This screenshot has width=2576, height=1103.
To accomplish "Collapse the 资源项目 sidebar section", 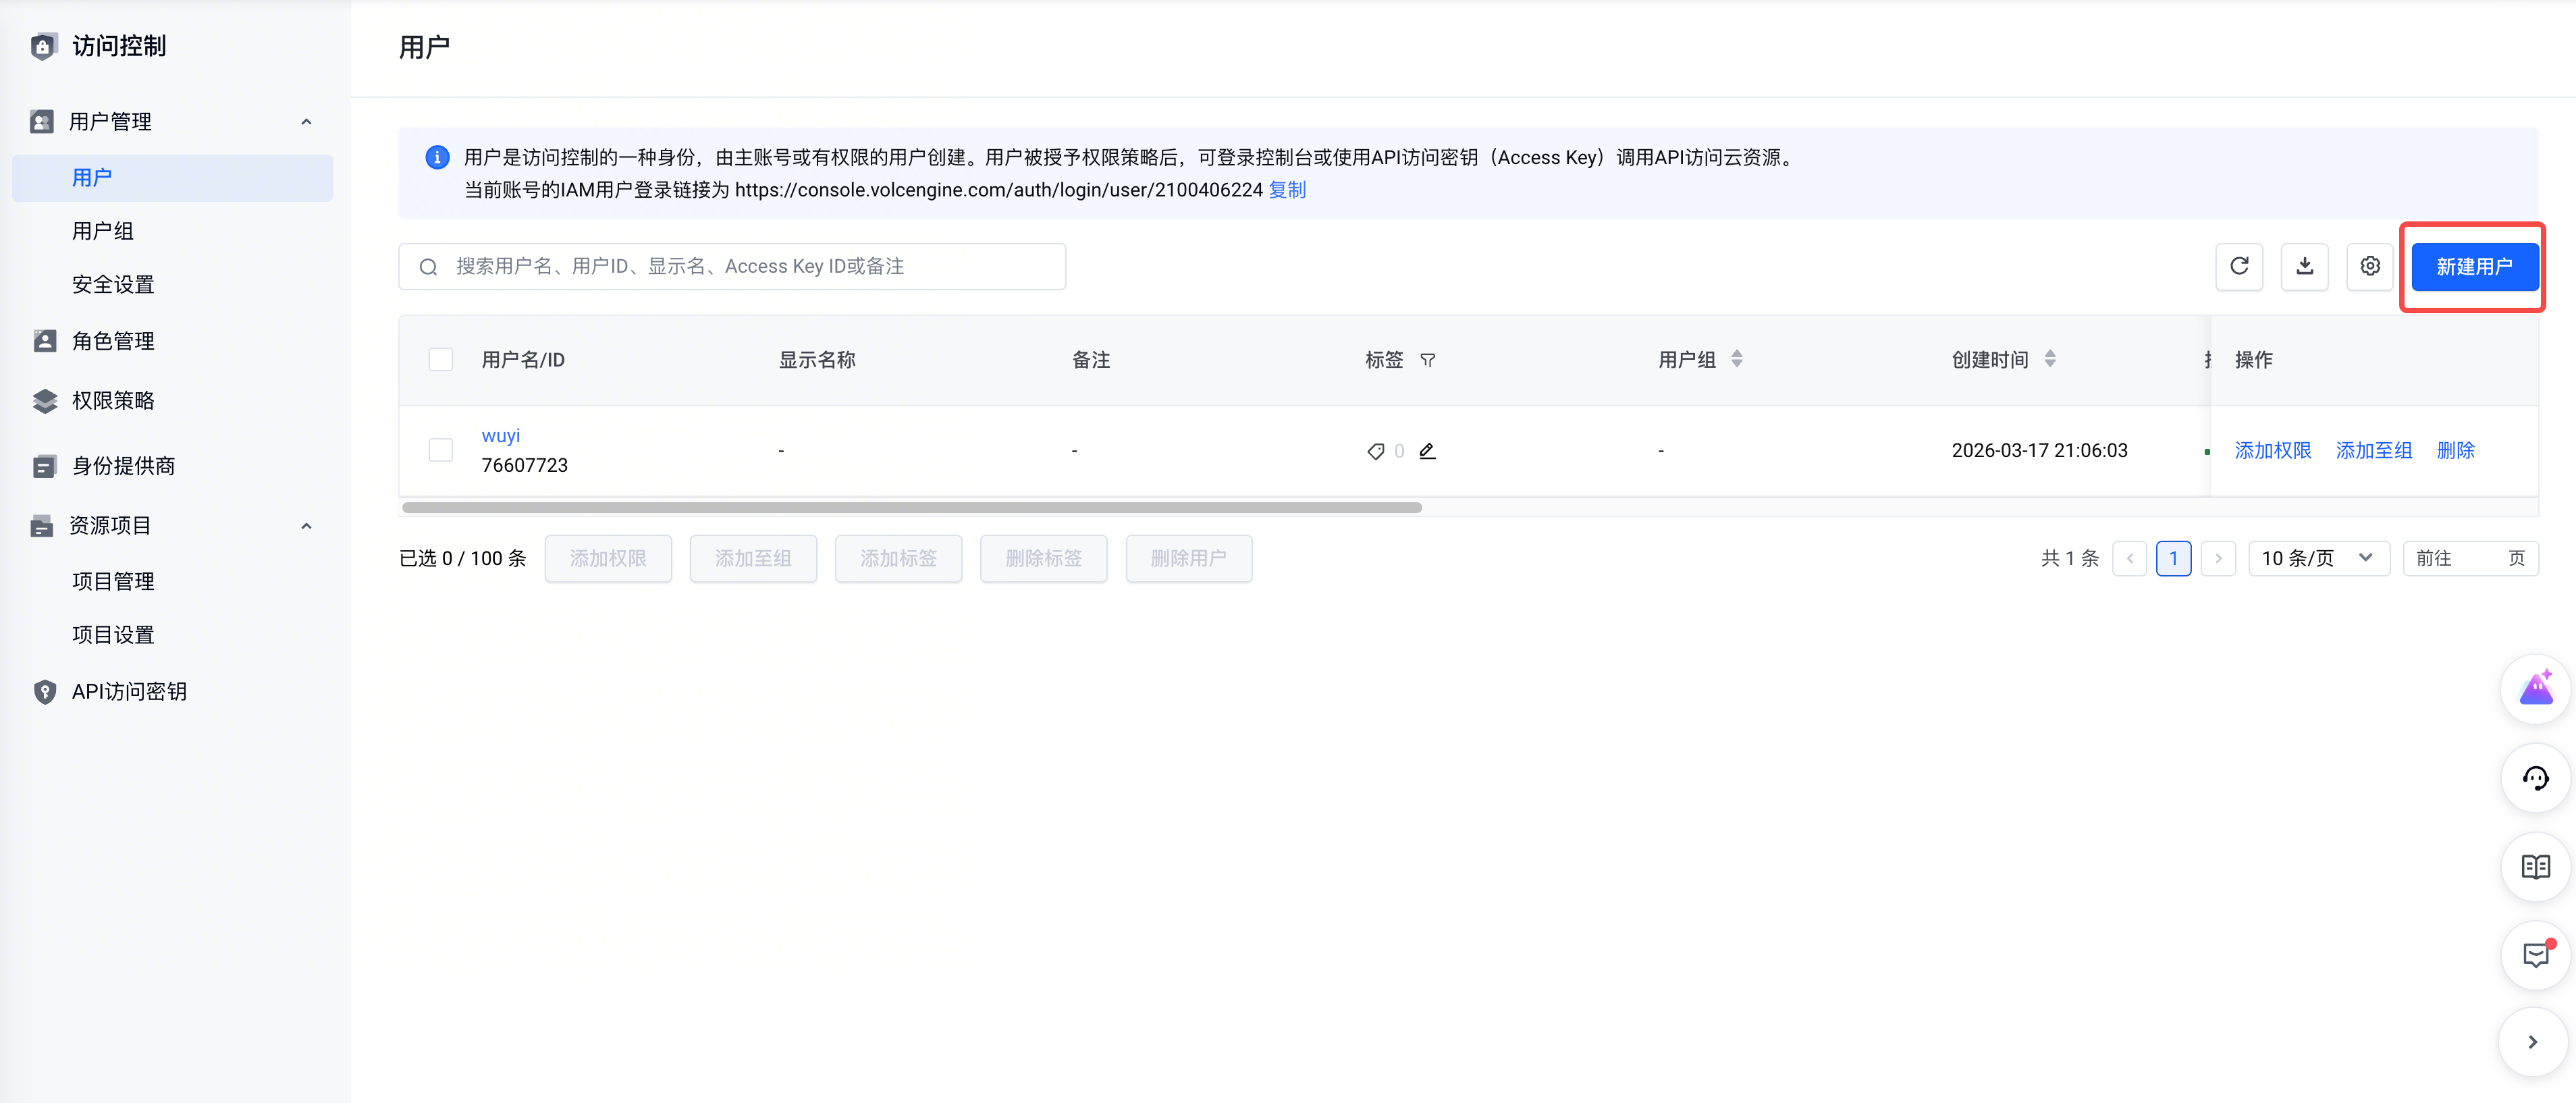I will coord(306,526).
